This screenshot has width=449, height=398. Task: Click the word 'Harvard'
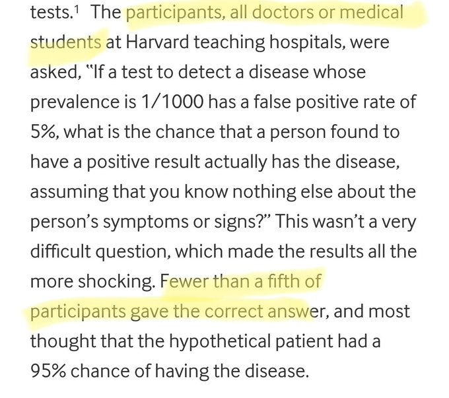click(157, 42)
